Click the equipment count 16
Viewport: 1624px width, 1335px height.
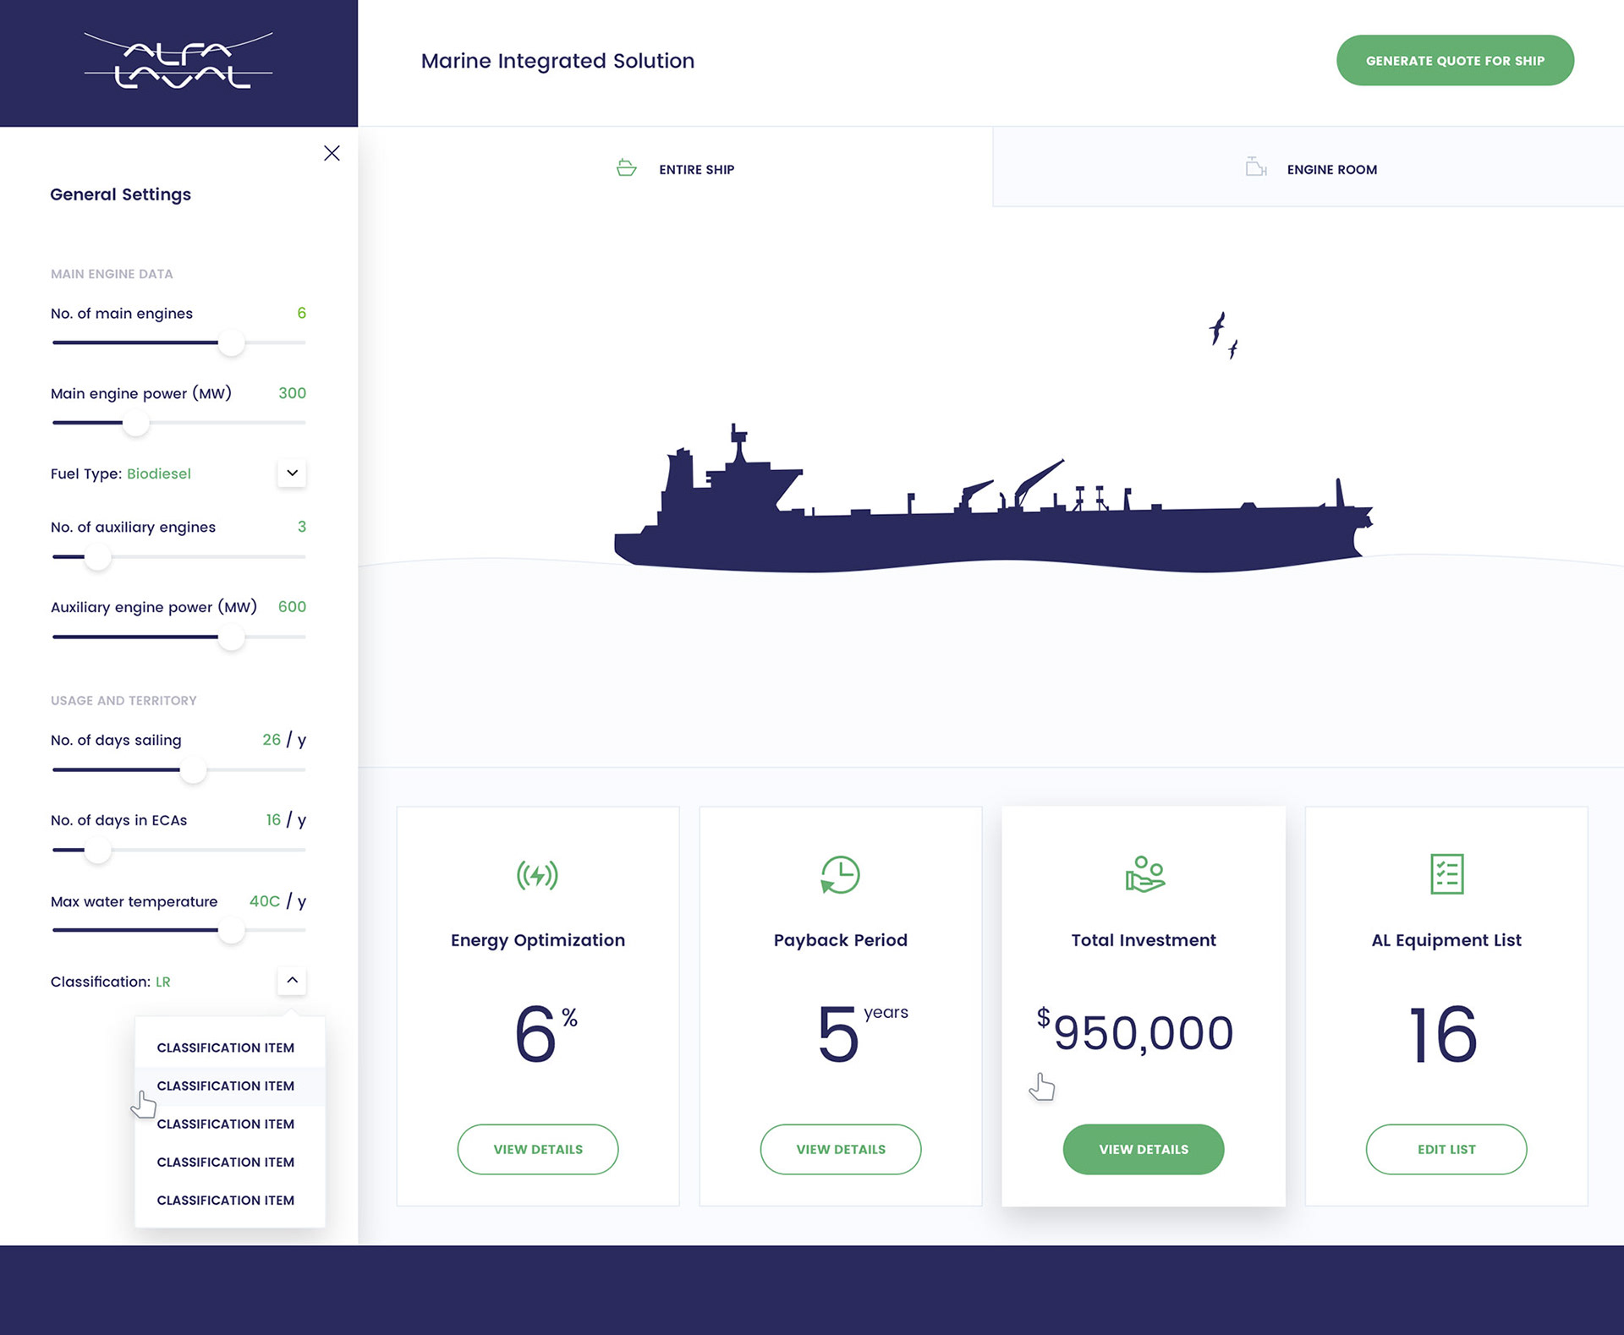click(x=1443, y=1034)
